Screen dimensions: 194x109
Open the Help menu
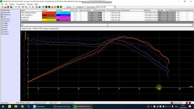point(36,4)
